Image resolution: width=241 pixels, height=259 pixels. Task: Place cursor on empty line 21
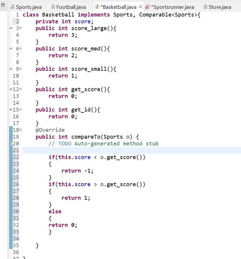tap(59, 150)
